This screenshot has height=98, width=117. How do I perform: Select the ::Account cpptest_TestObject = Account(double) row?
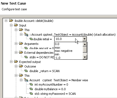[73, 35]
